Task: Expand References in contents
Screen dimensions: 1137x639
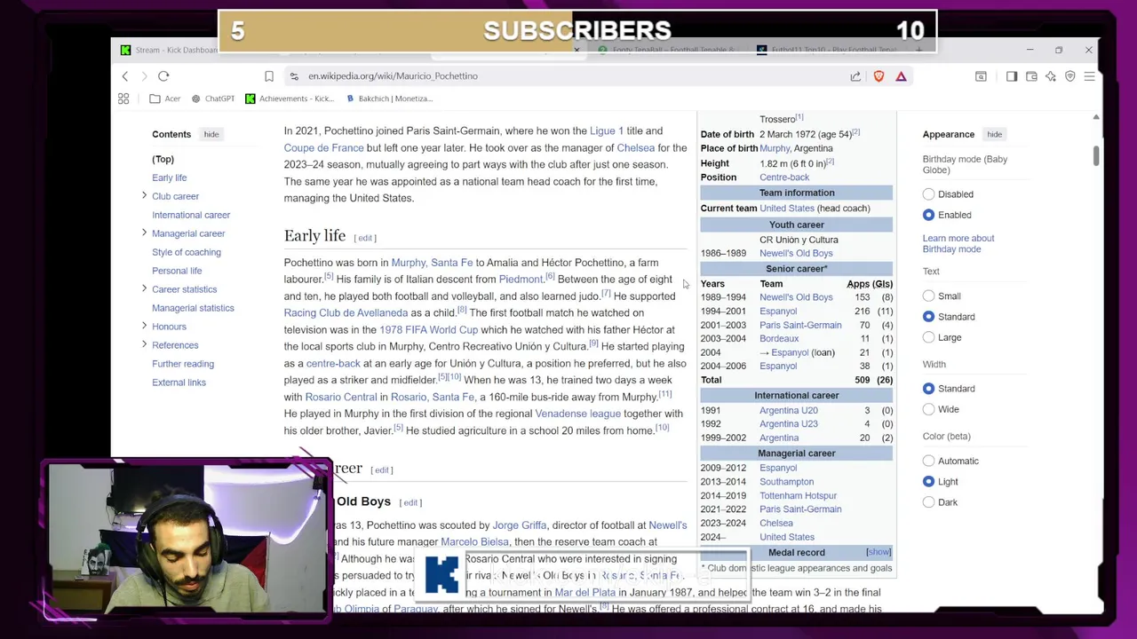Action: pyautogui.click(x=144, y=344)
